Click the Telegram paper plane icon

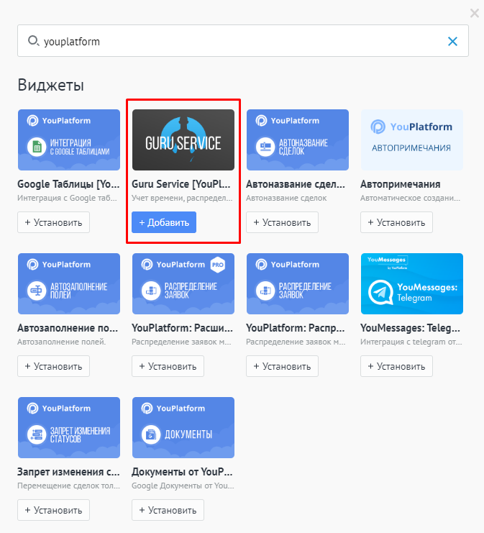point(380,292)
